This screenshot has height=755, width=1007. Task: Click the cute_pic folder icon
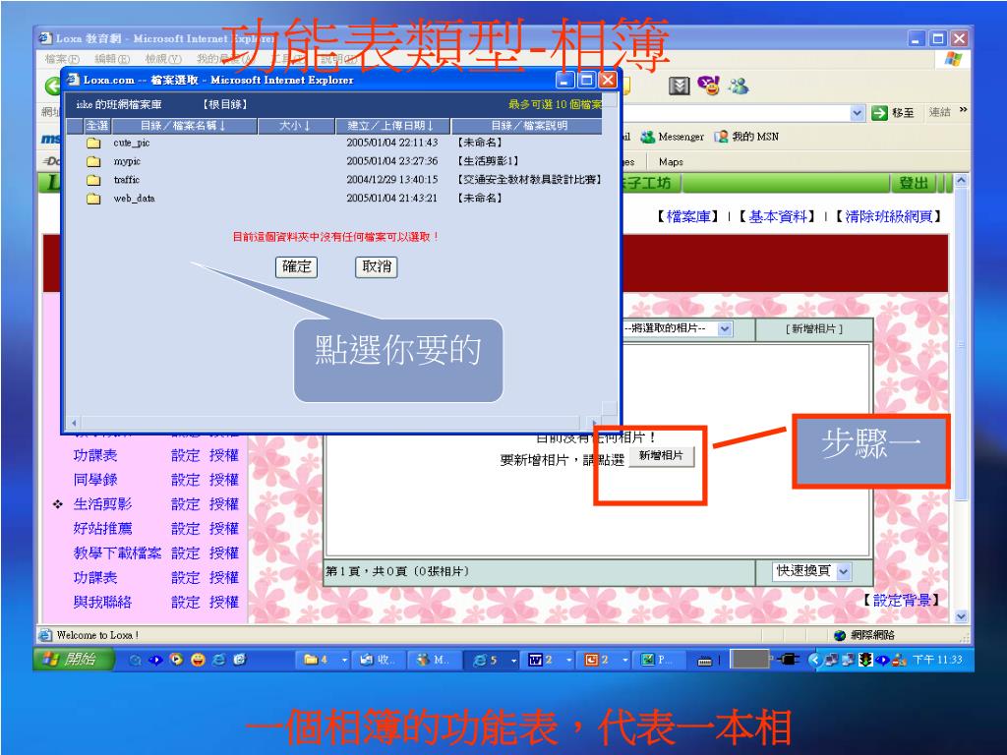[93, 143]
